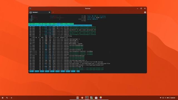
Task: Select the /sbin/udevd -d row
Action: pyautogui.click(x=54, y=42)
